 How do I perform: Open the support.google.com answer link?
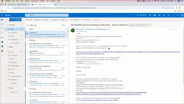pos(99,100)
